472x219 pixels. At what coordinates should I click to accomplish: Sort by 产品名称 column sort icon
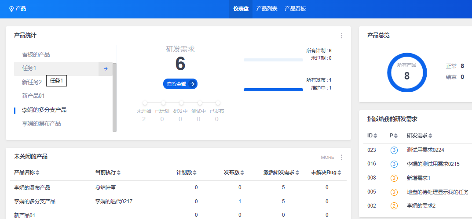(x=38, y=172)
